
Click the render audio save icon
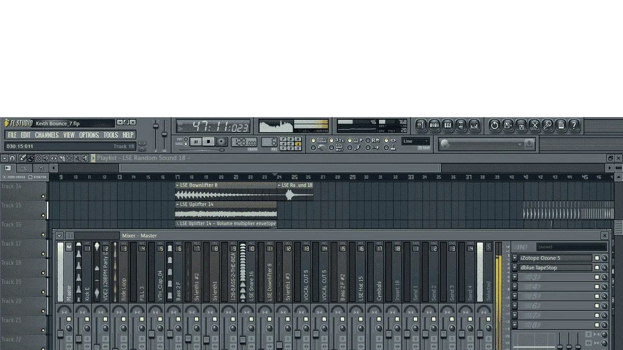521,125
